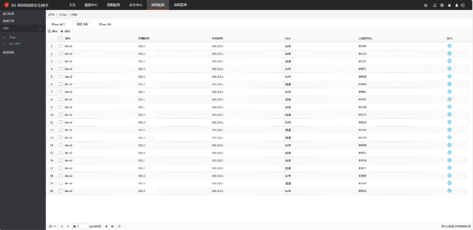Switch to the IPsec SA tab
Viewport: 473px width, 230px height.
(105, 24)
